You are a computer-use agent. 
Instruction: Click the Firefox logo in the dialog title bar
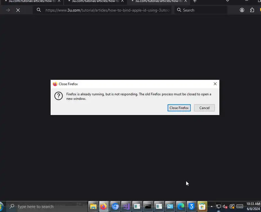coord(55,84)
